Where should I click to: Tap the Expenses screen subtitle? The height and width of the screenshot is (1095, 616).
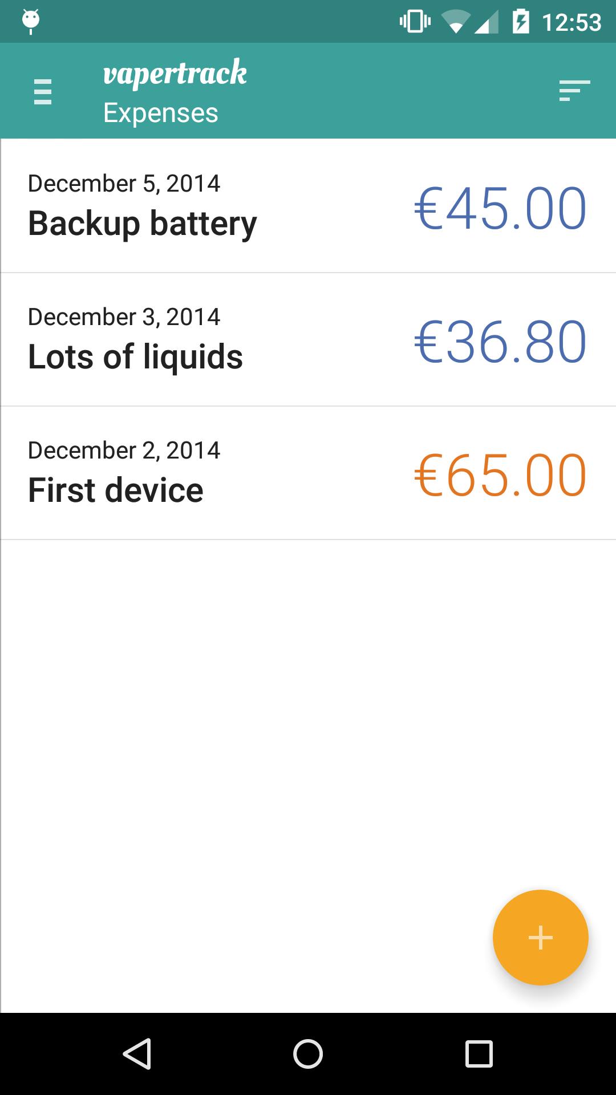coord(161,113)
